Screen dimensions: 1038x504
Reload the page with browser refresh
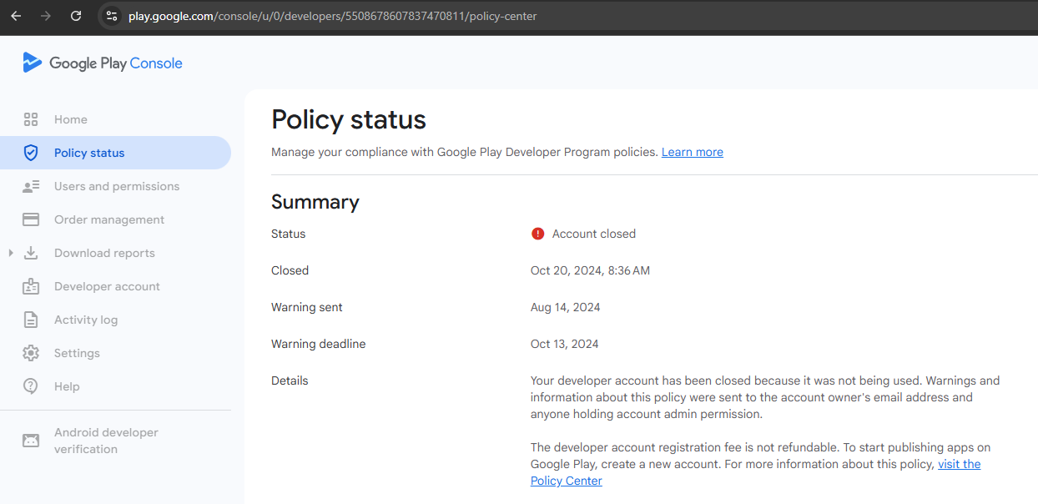point(76,16)
